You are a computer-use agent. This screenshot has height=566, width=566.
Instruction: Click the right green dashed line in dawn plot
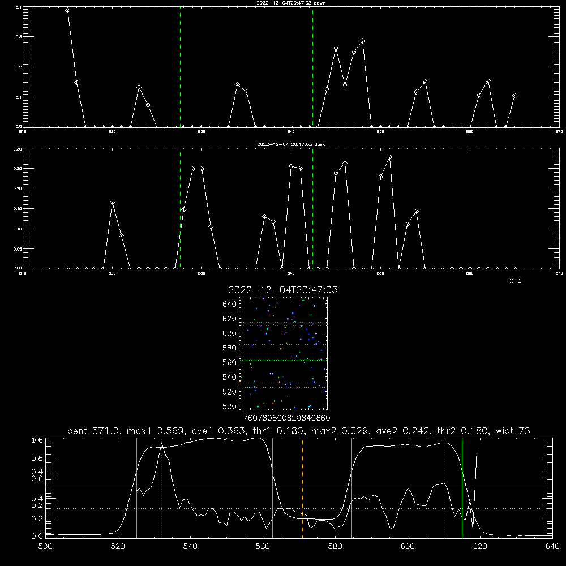tap(312, 67)
